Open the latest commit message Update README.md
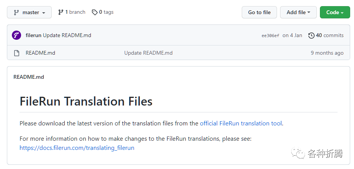Image resolution: width=354 pixels, height=169 pixels. pos(67,35)
